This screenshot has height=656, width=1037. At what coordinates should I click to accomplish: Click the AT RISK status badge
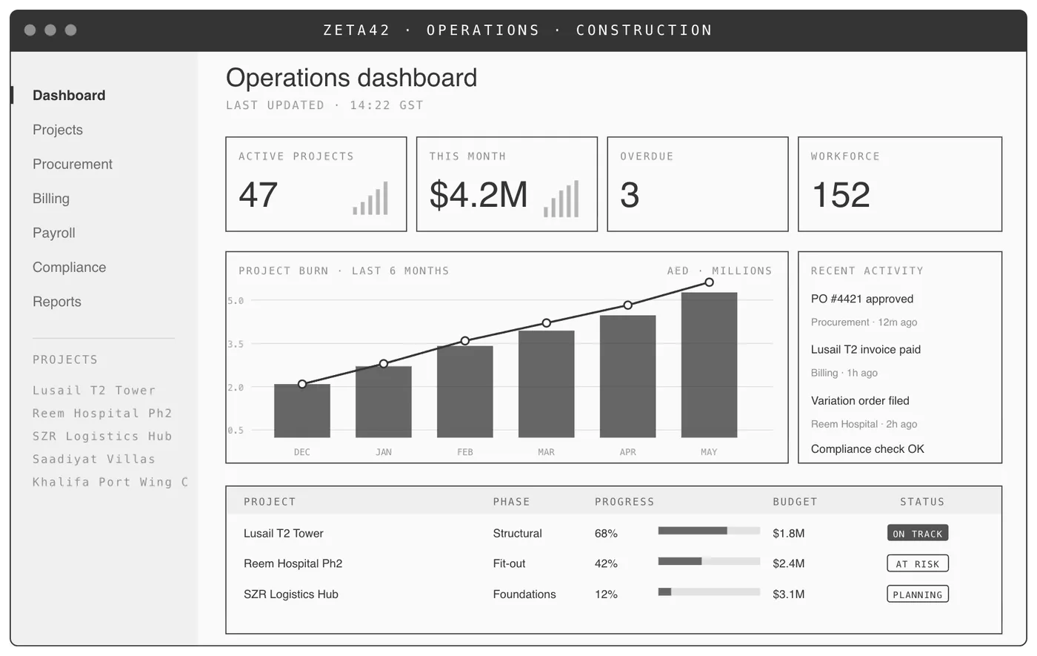pos(918,564)
